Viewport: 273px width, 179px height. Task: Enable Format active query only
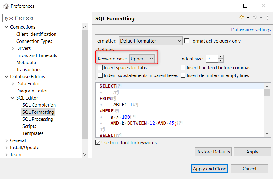click(x=186, y=41)
